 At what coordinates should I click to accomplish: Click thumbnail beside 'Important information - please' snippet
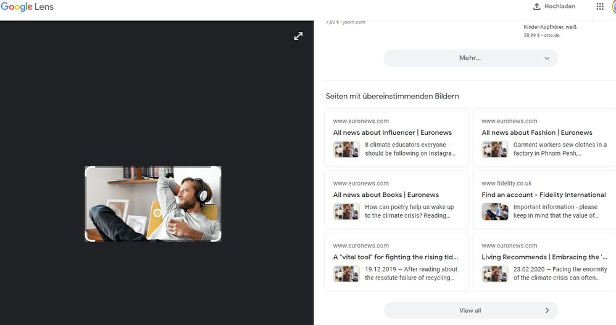(495, 212)
